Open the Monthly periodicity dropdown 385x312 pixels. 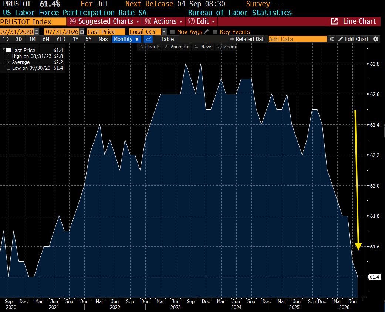(126, 39)
